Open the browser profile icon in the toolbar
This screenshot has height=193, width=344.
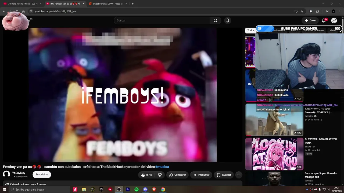(333, 11)
